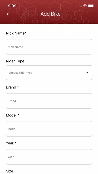Image resolution: width=98 pixels, height=174 pixels.
Task: Focus the Year text field
Action: (x=49, y=157)
